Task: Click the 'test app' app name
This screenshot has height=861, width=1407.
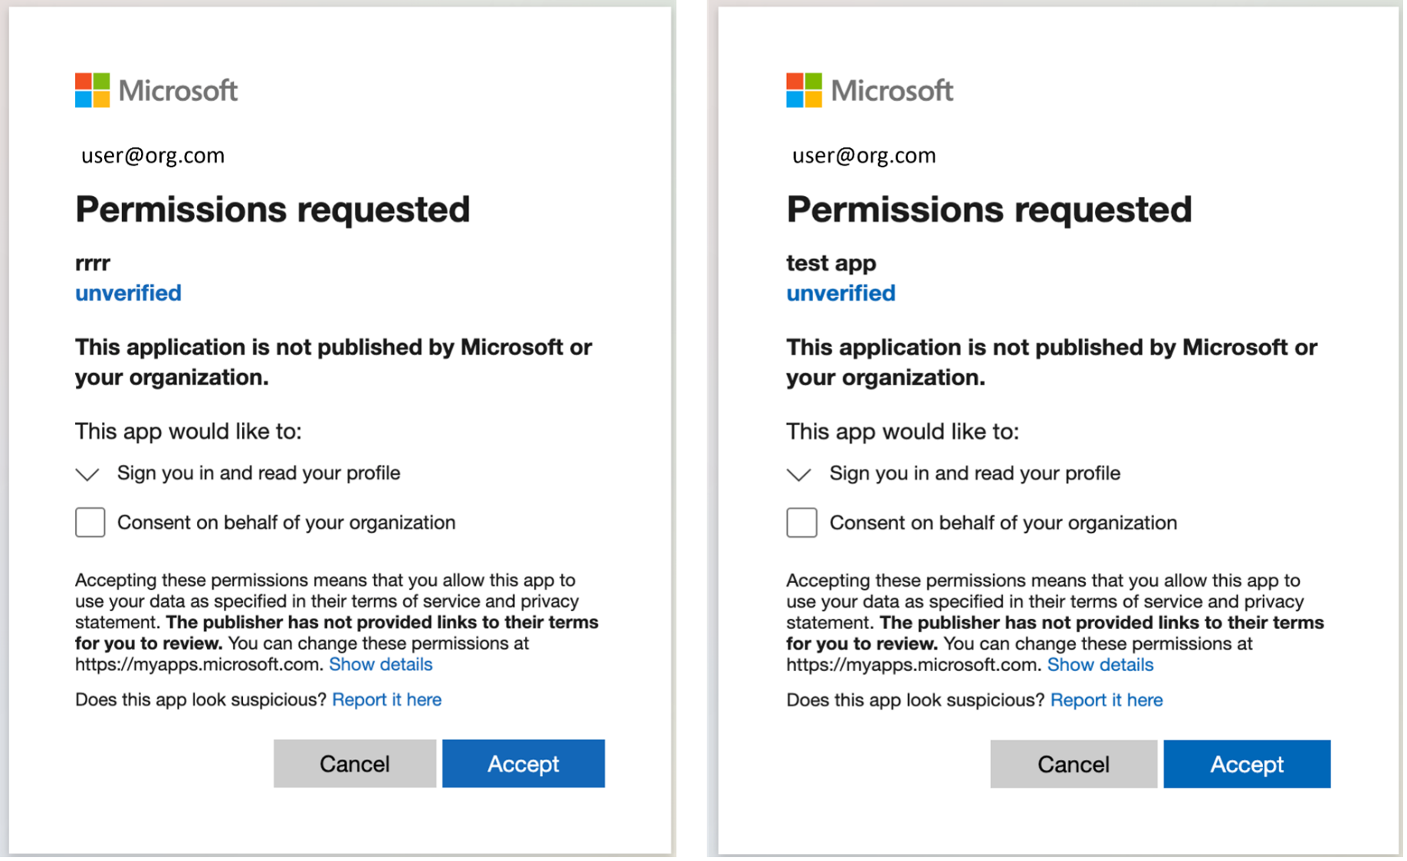Action: tap(831, 264)
